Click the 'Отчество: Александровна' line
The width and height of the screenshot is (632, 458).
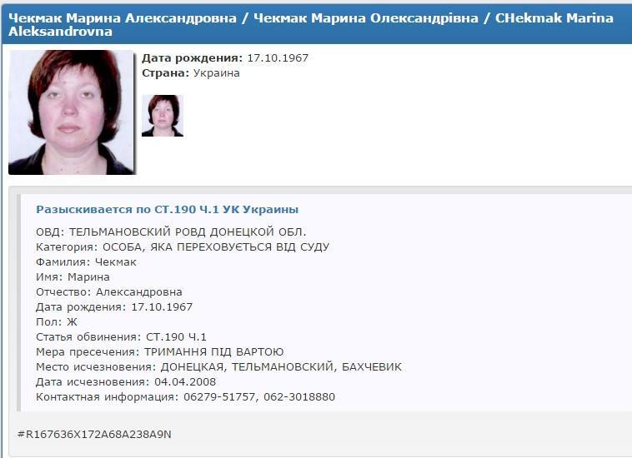(109, 291)
